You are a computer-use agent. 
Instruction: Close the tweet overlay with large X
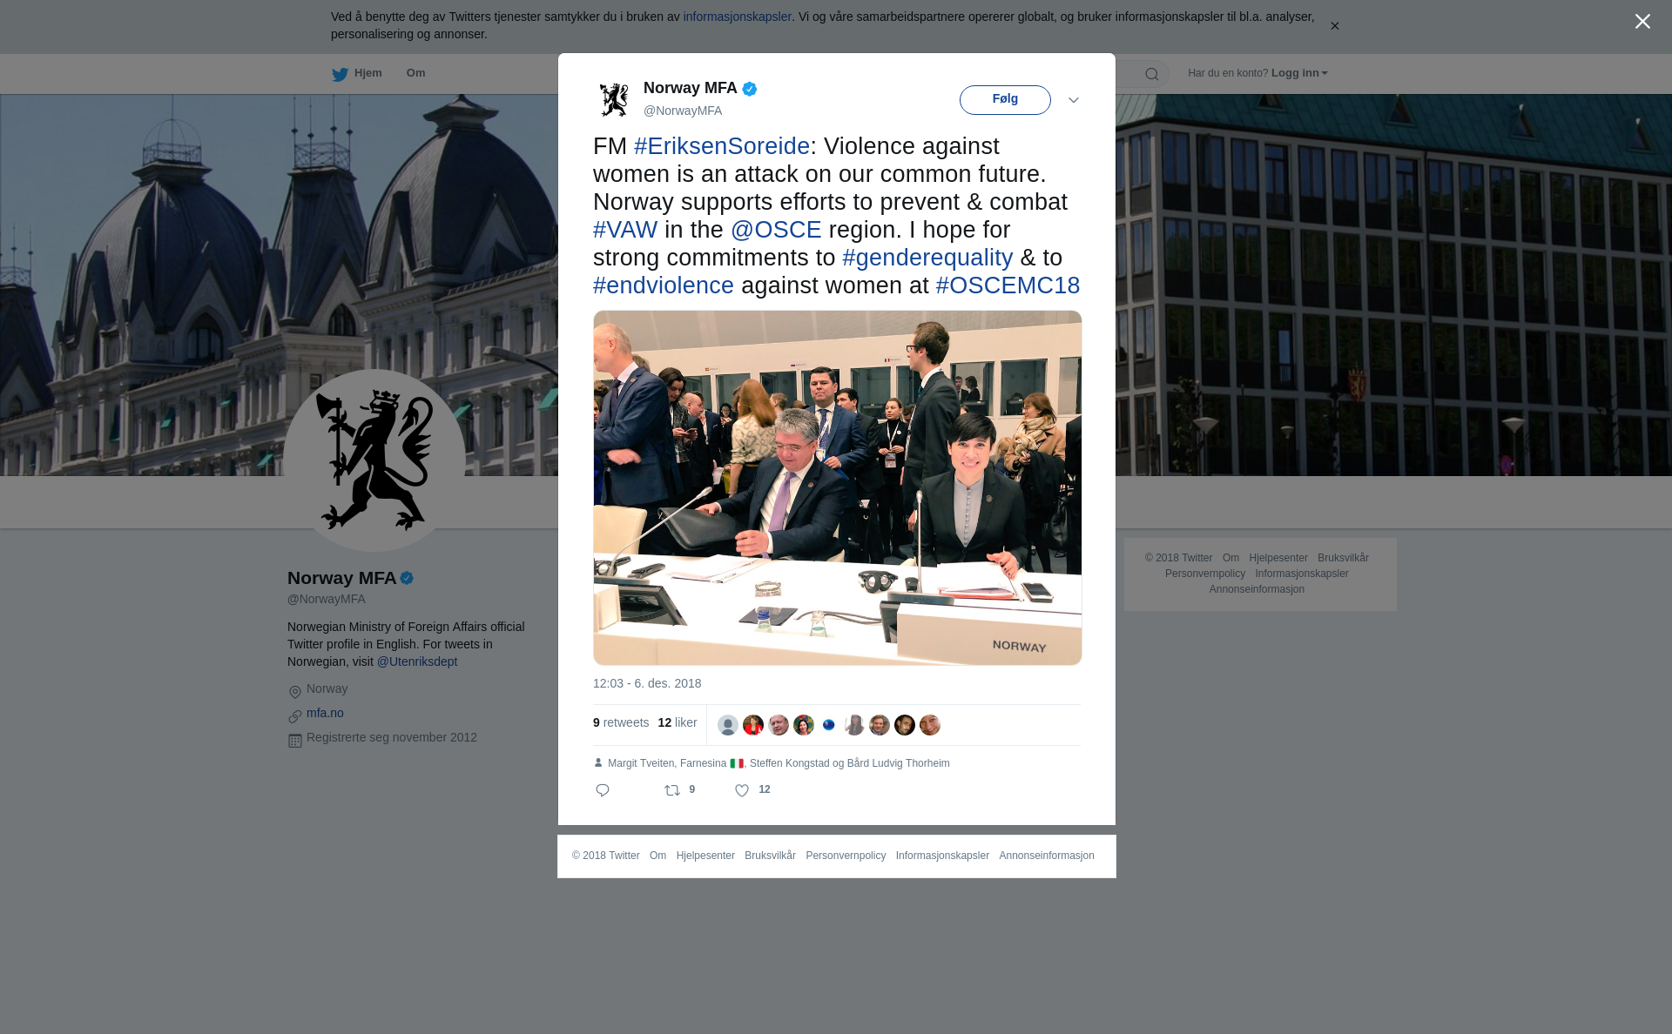[1642, 22]
